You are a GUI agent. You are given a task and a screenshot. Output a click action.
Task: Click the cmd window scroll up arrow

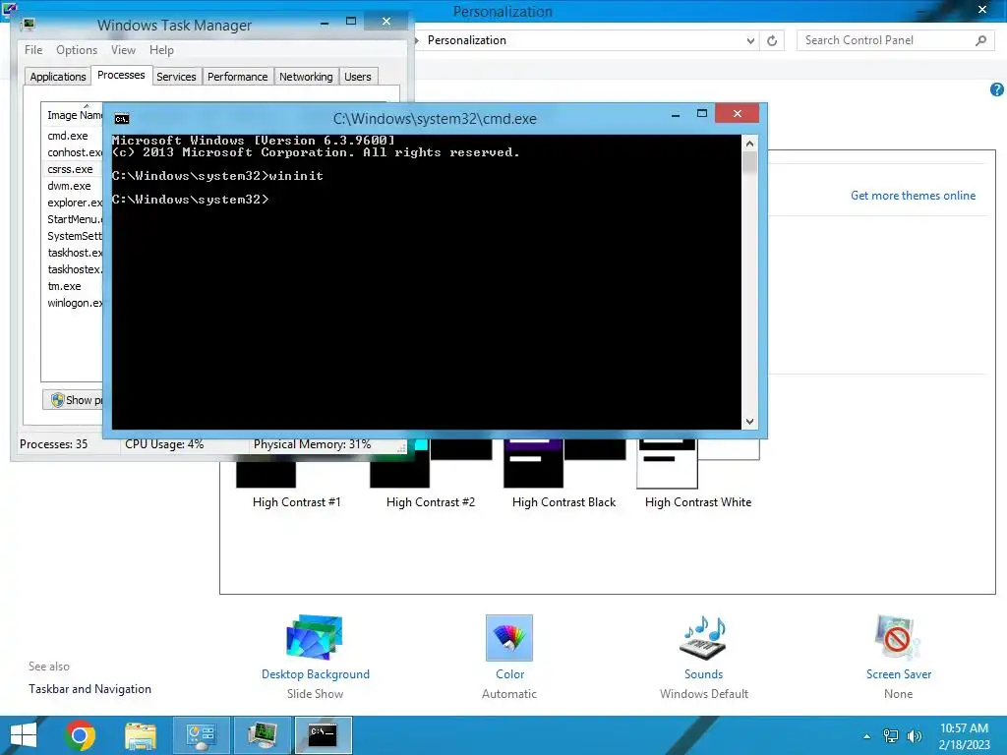coord(749,144)
